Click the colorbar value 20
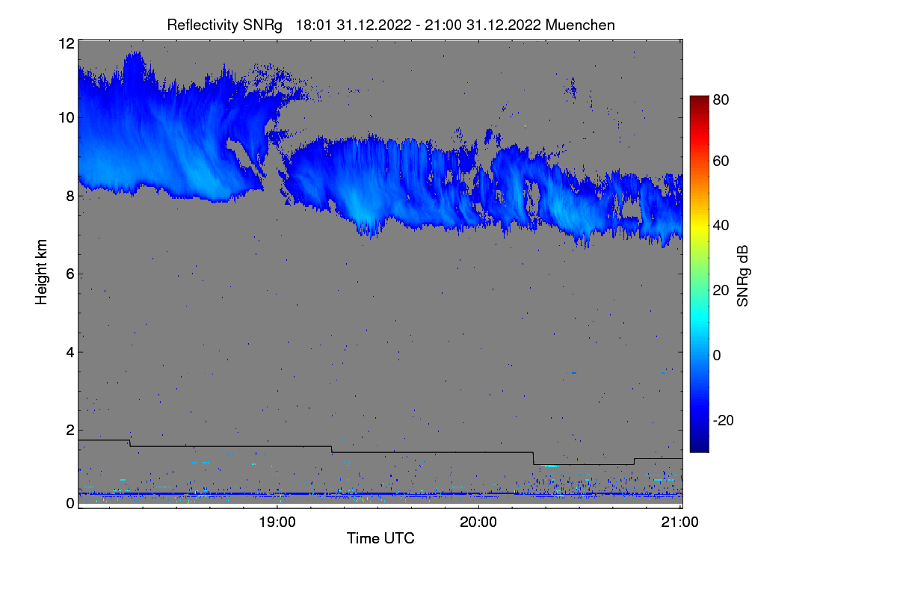The width and height of the screenshot is (897, 598). 721,290
